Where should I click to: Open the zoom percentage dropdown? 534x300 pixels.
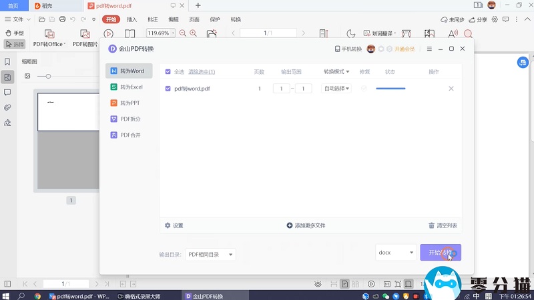pyautogui.click(x=173, y=33)
